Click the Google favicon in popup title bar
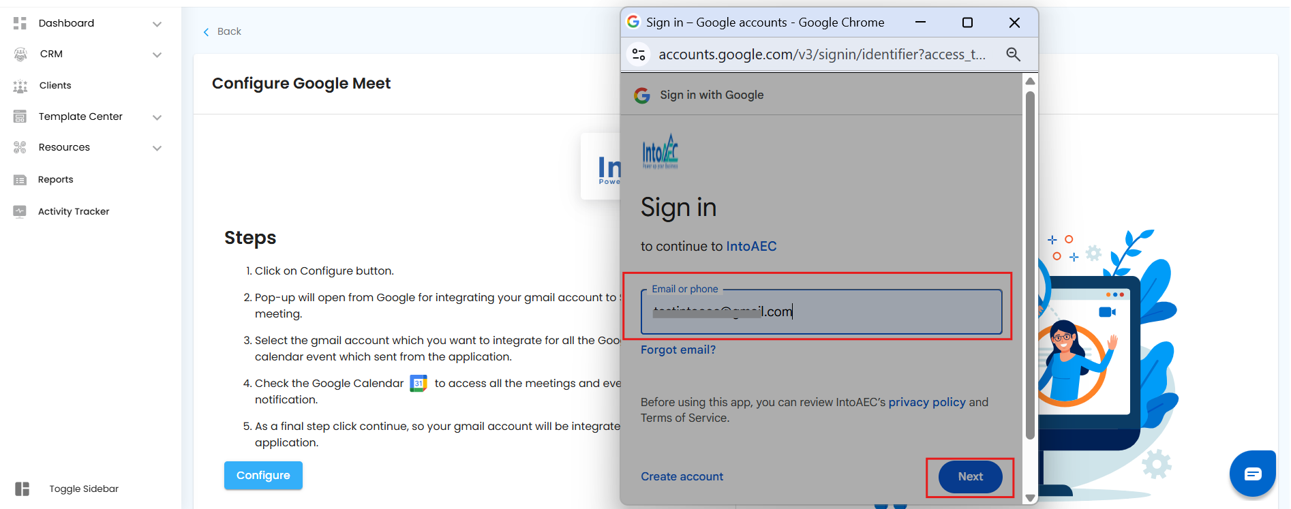 tap(633, 22)
